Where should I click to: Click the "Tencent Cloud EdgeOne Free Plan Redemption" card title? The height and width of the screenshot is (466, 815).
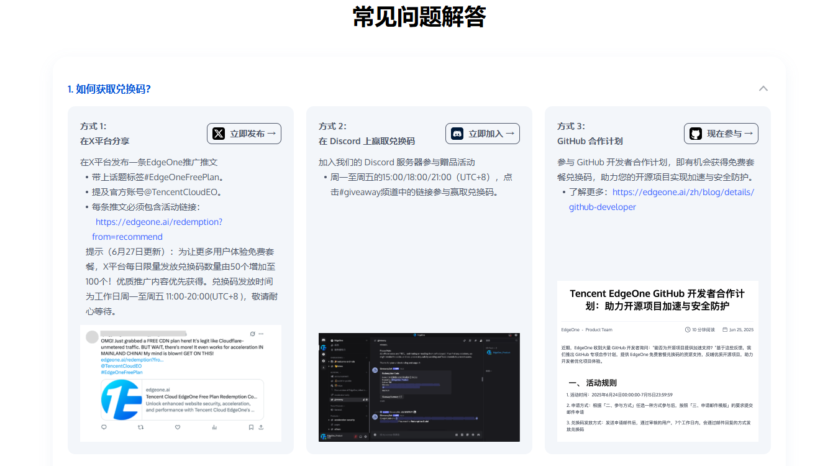(201, 396)
